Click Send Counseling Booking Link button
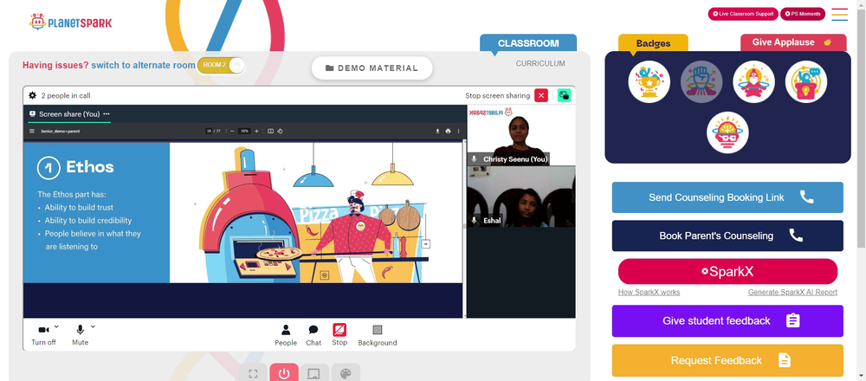The height and width of the screenshot is (381, 866). click(727, 197)
